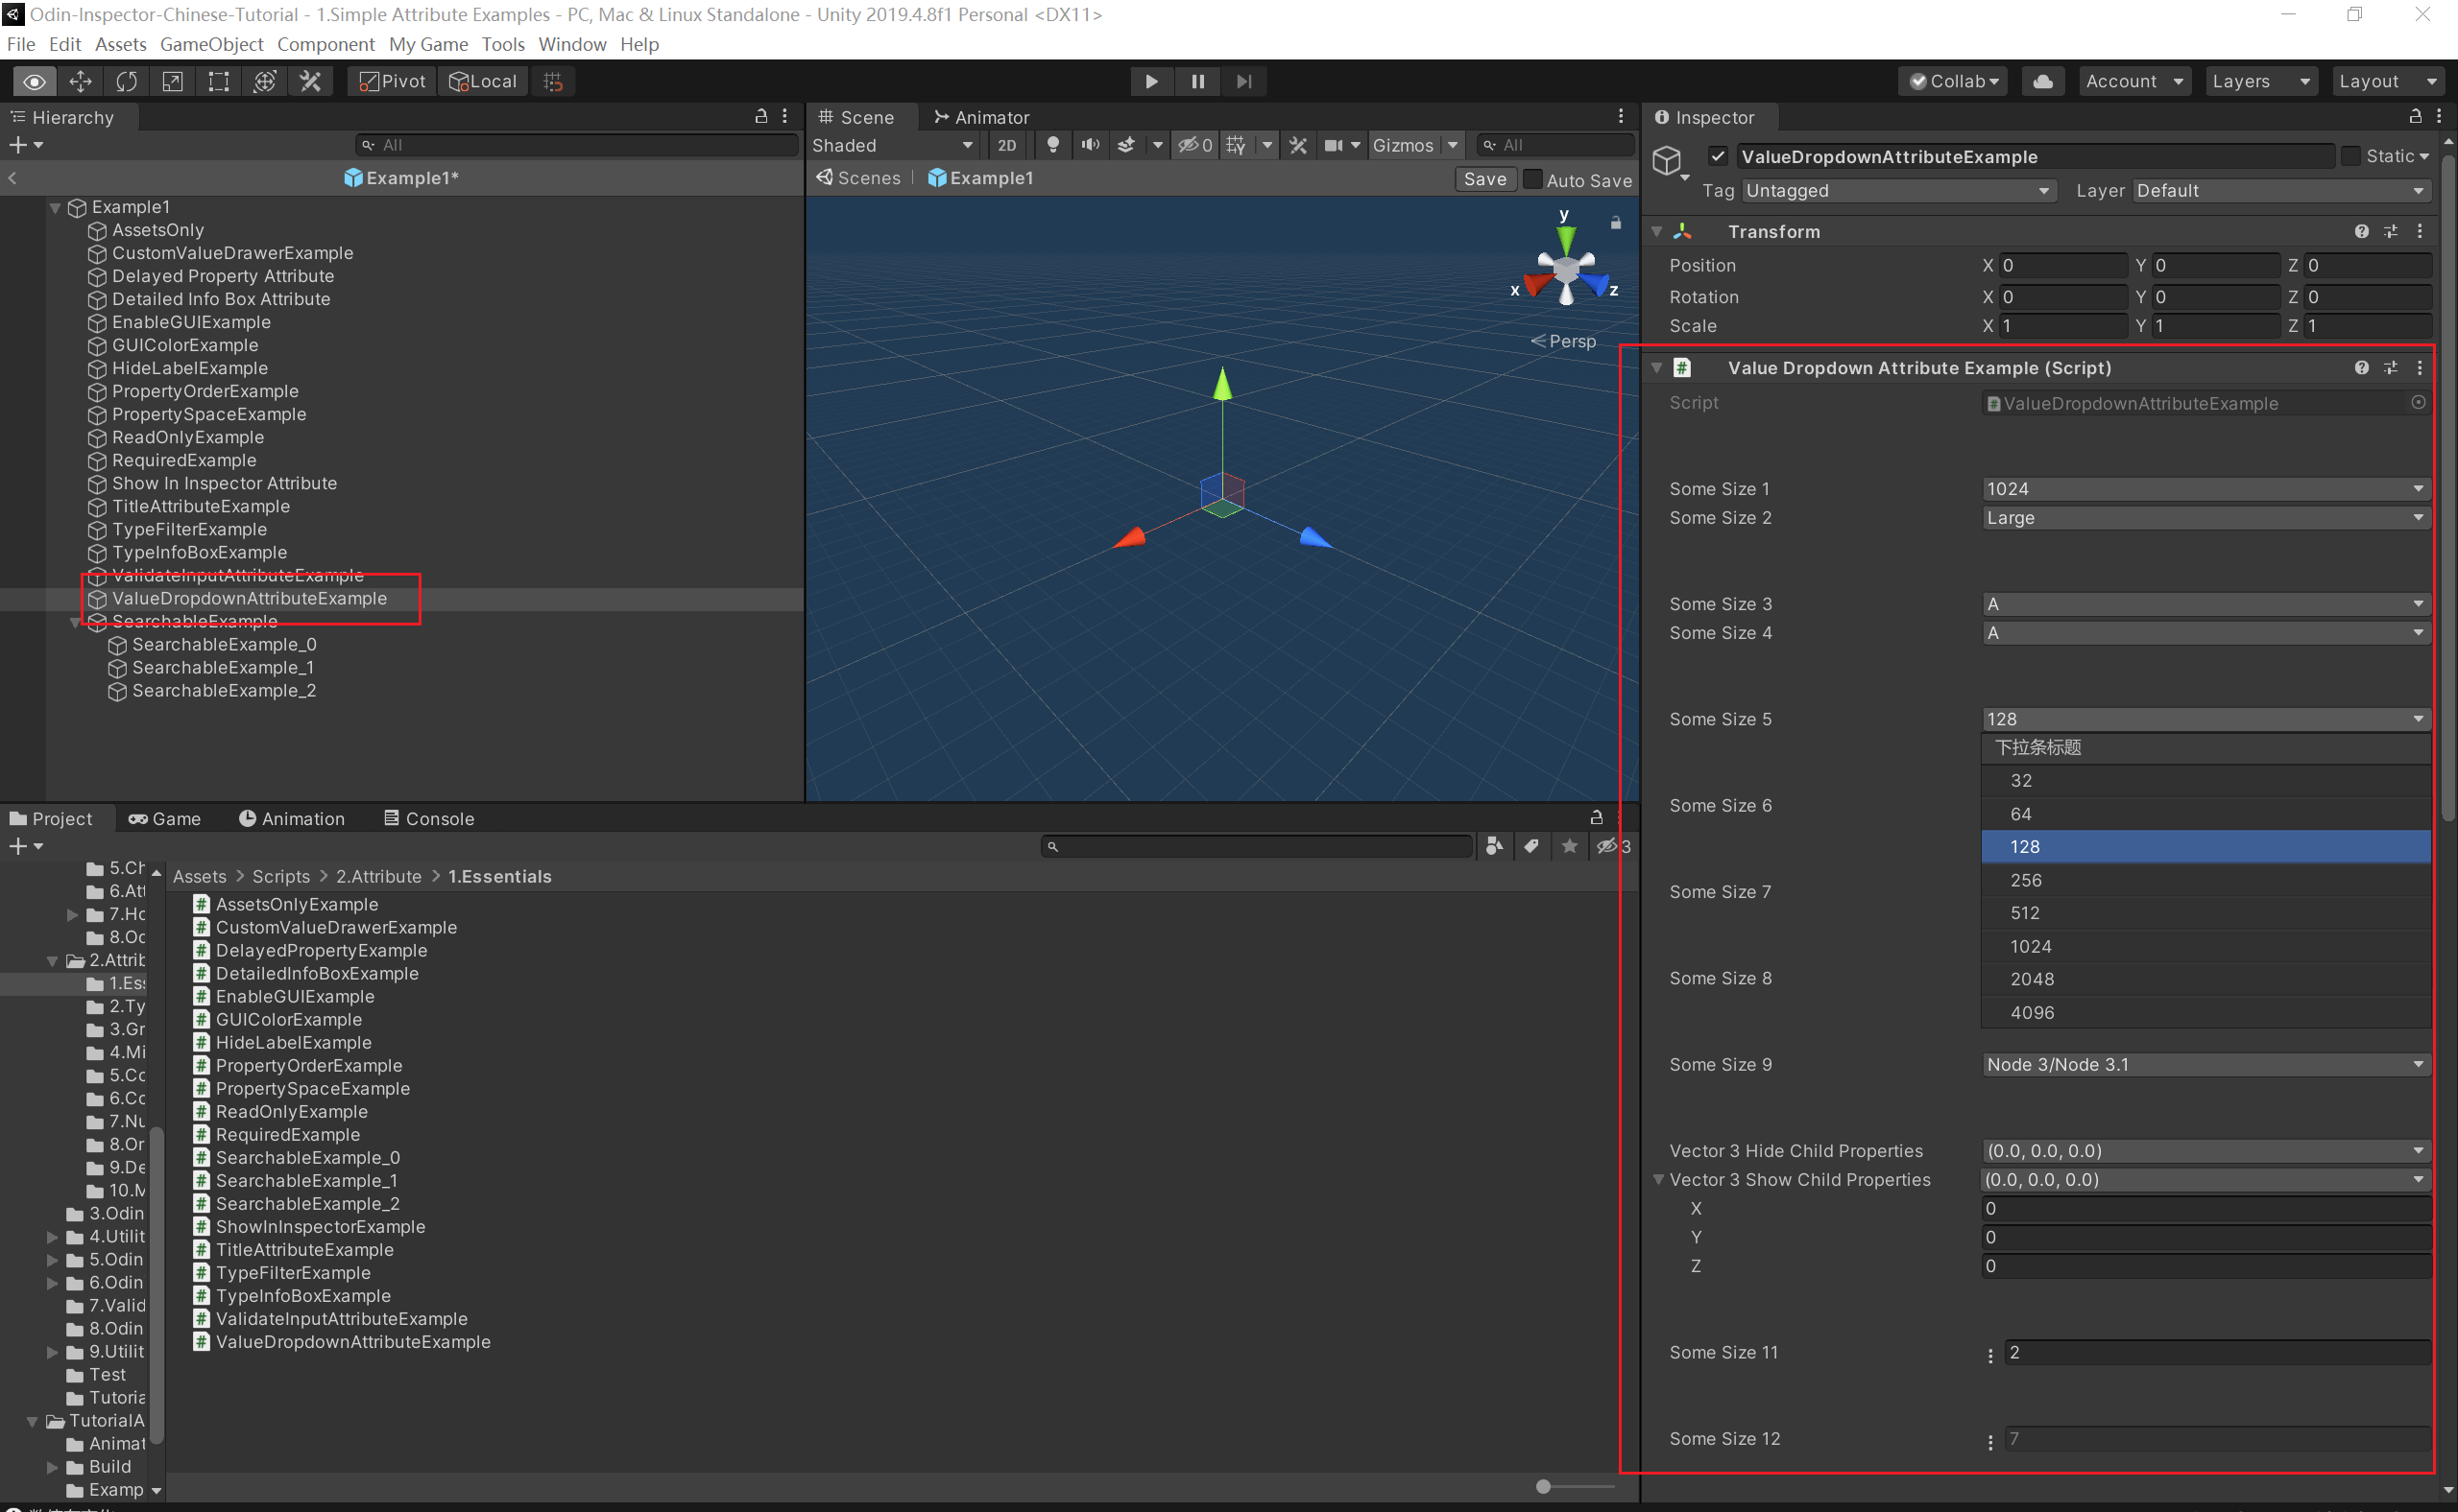The height and width of the screenshot is (1512, 2458).
Task: Go to Scenes breadcrumb link
Action: coord(858,178)
